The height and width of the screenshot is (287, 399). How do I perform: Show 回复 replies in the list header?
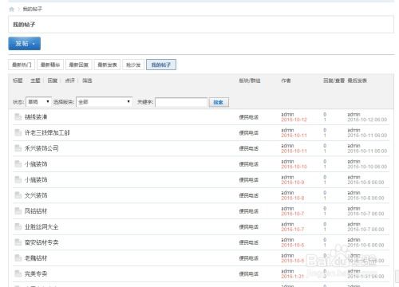point(53,81)
